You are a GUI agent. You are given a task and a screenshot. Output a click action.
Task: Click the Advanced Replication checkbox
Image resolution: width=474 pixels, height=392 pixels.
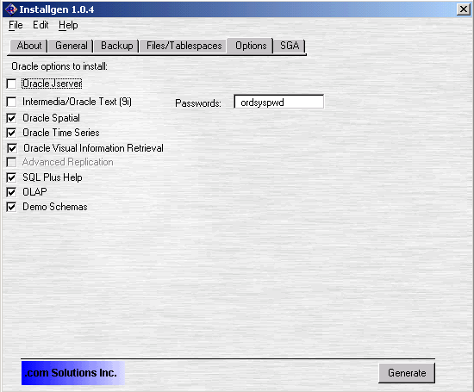point(11,162)
